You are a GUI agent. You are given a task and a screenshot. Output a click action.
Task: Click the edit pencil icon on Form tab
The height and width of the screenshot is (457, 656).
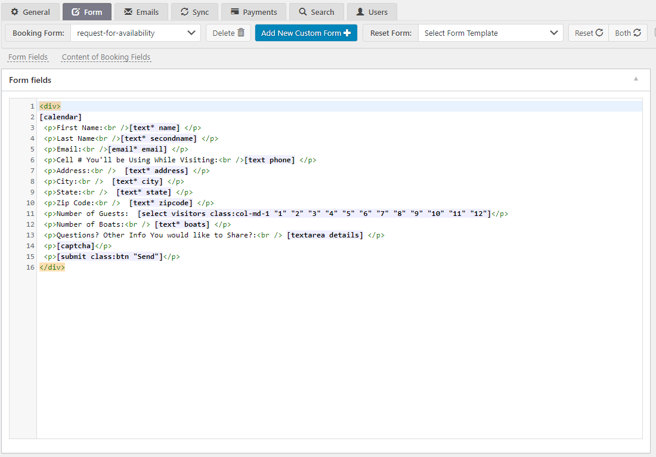pyautogui.click(x=76, y=12)
